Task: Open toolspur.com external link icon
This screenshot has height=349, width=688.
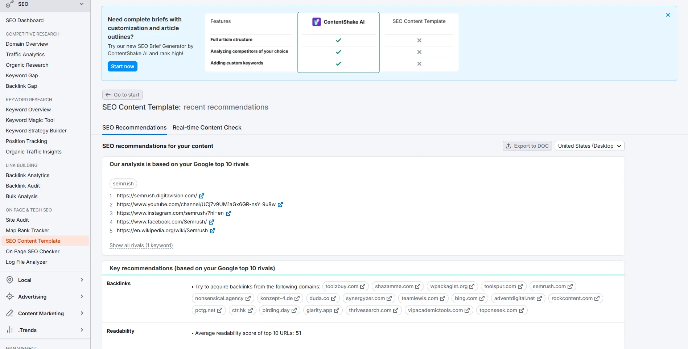Action: (x=520, y=286)
